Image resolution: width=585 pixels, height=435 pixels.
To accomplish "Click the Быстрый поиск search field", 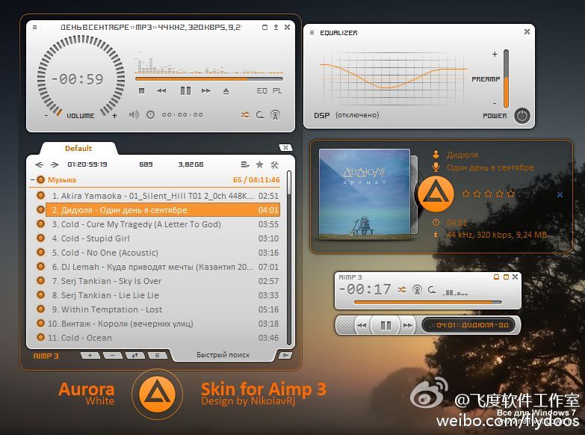I will (x=223, y=355).
